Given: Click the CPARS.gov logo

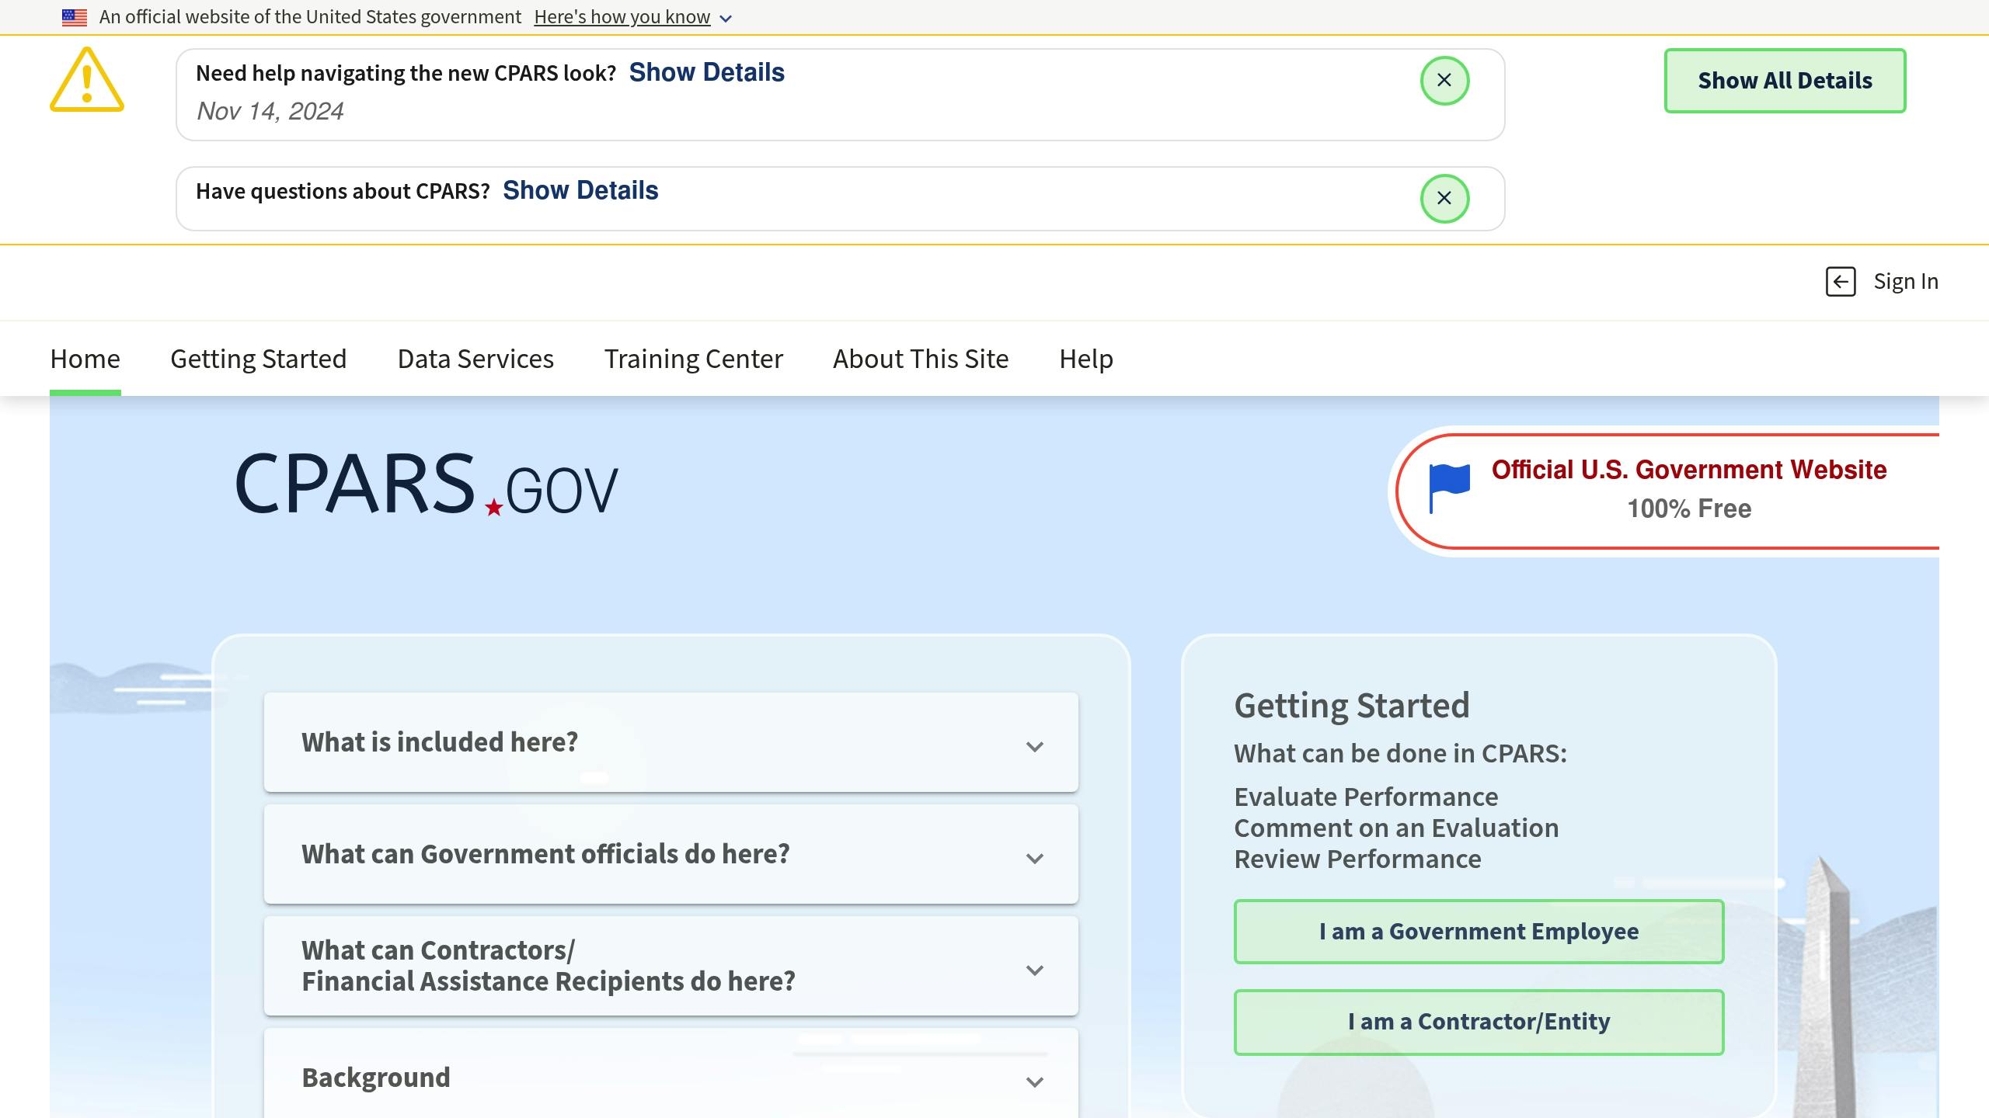Looking at the screenshot, I should 426,484.
